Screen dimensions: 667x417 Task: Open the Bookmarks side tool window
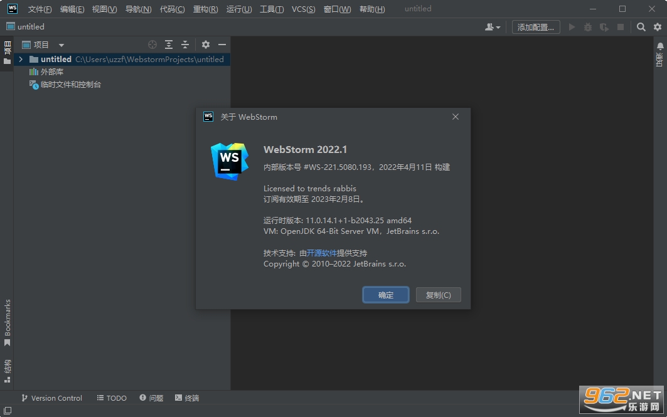coord(7,323)
